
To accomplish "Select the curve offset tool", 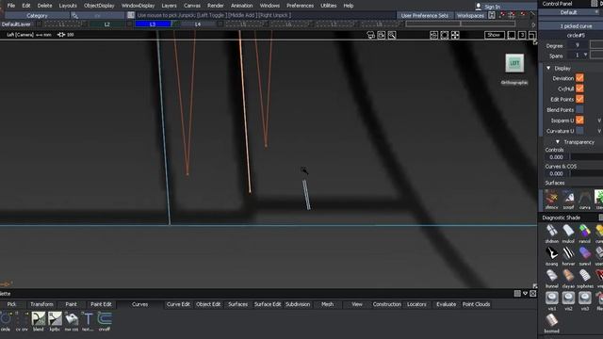I will [x=105, y=319].
